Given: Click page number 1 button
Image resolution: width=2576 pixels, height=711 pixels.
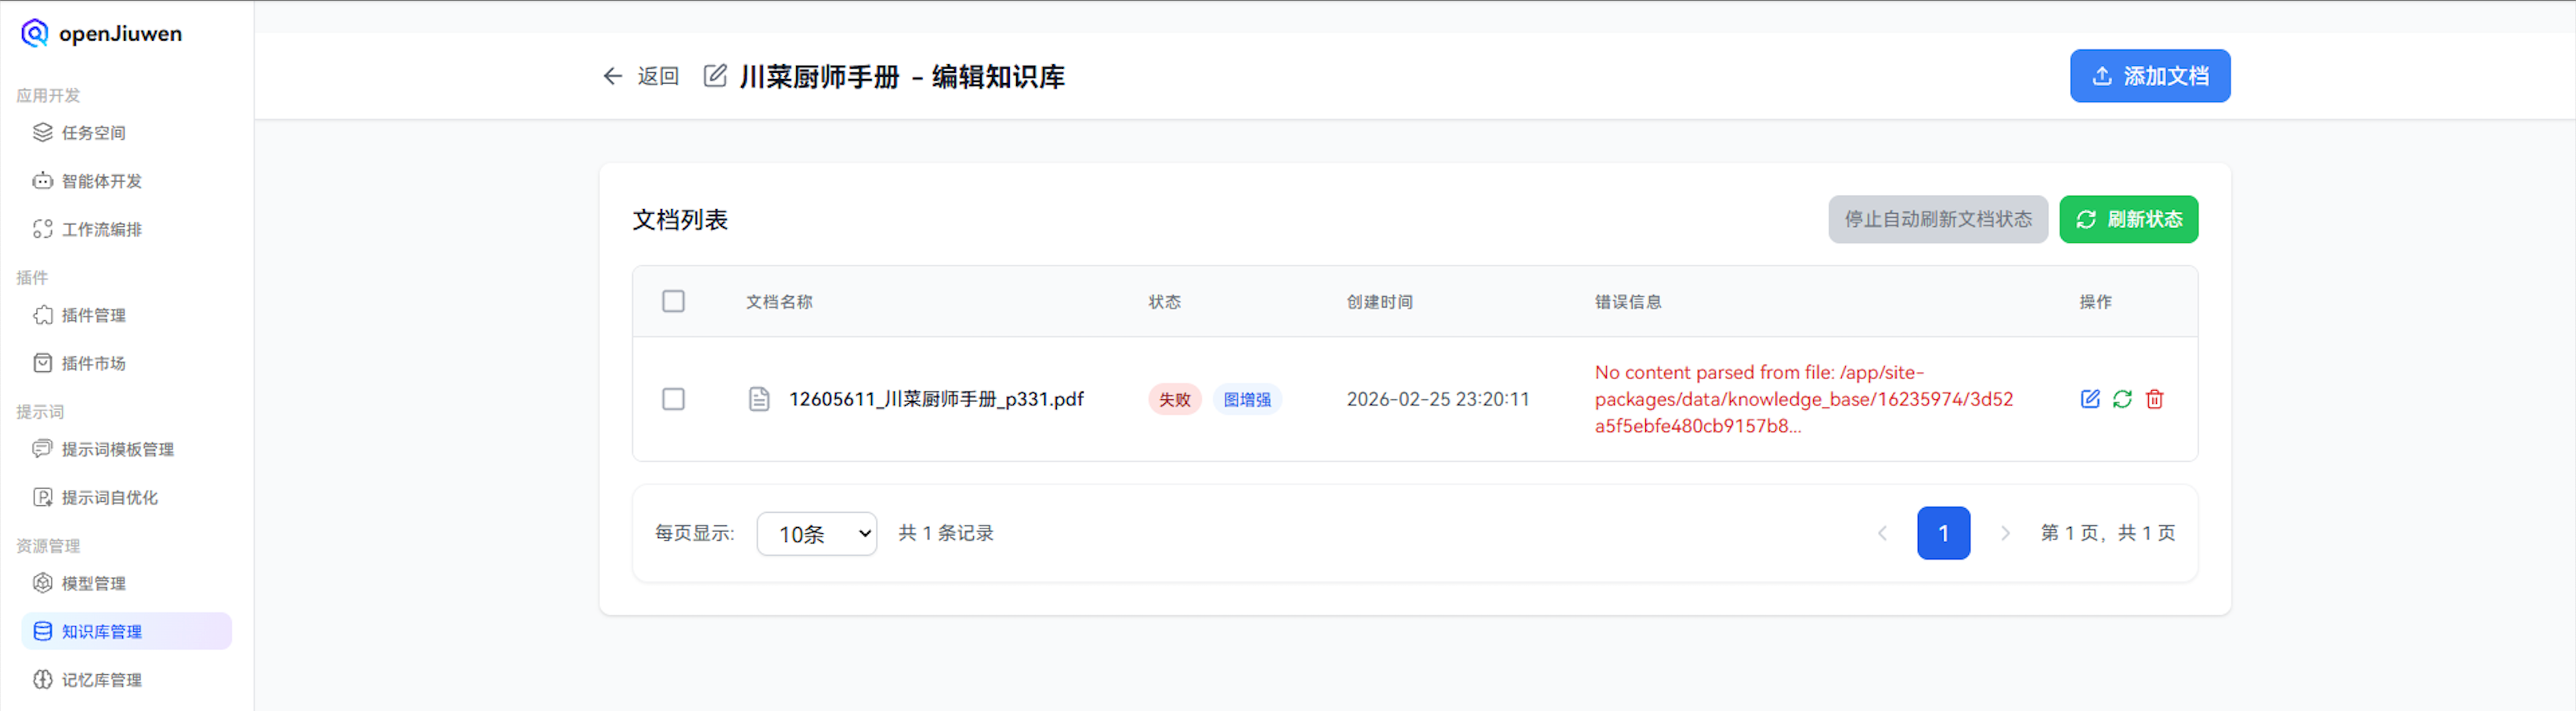Looking at the screenshot, I should click(x=1944, y=533).
